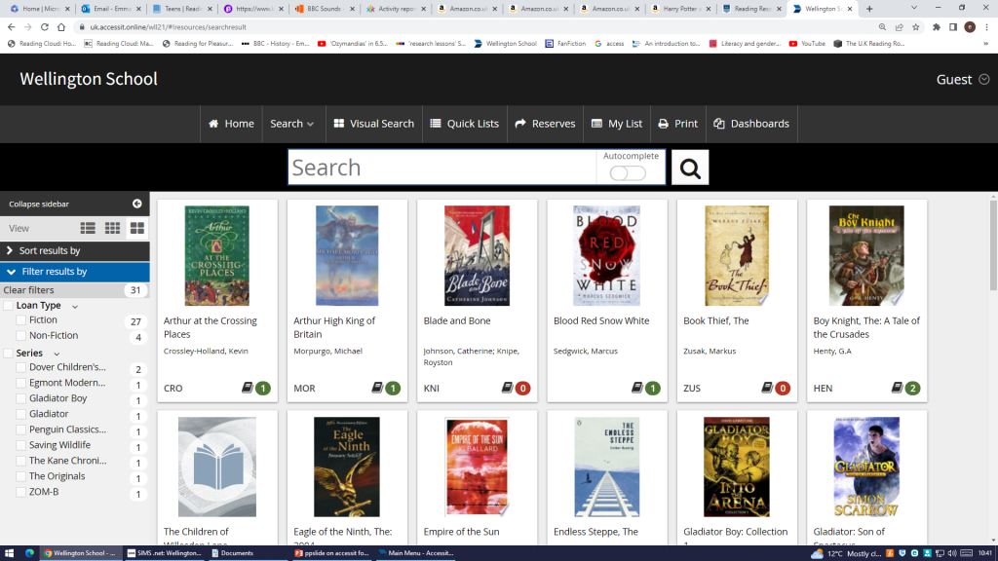This screenshot has height=561, width=998.
Task: Open the Guest account dropdown
Action: point(962,80)
